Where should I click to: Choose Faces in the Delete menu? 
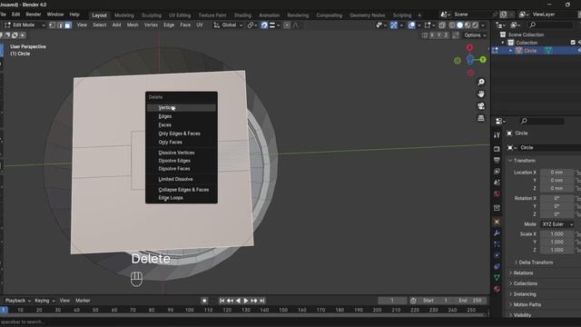pos(182,125)
